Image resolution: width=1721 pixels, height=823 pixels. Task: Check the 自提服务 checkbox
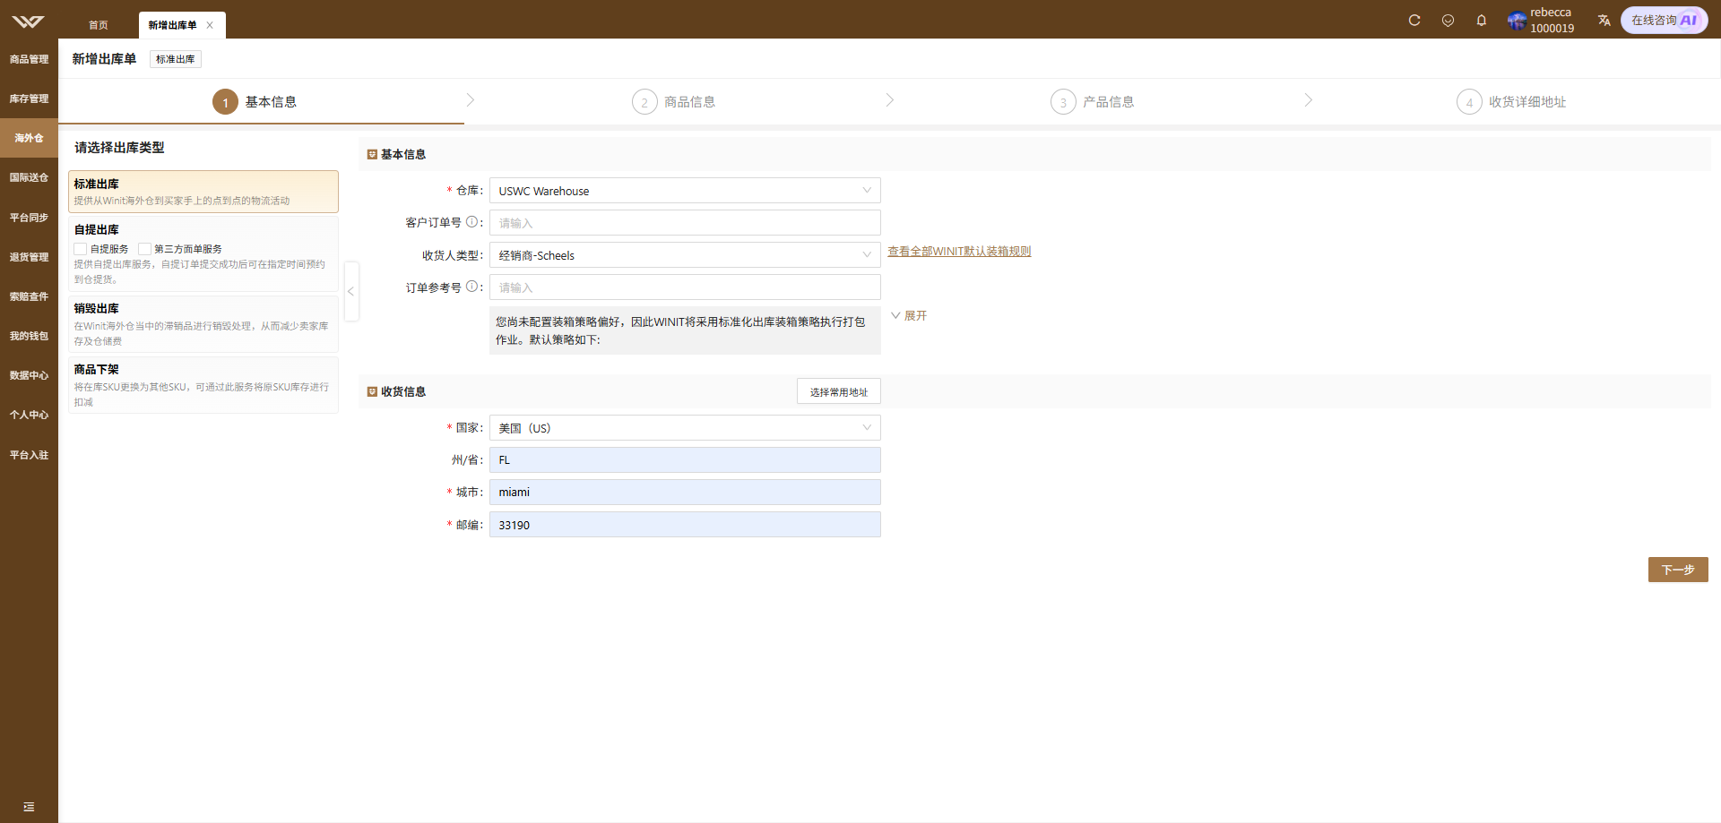(x=81, y=249)
